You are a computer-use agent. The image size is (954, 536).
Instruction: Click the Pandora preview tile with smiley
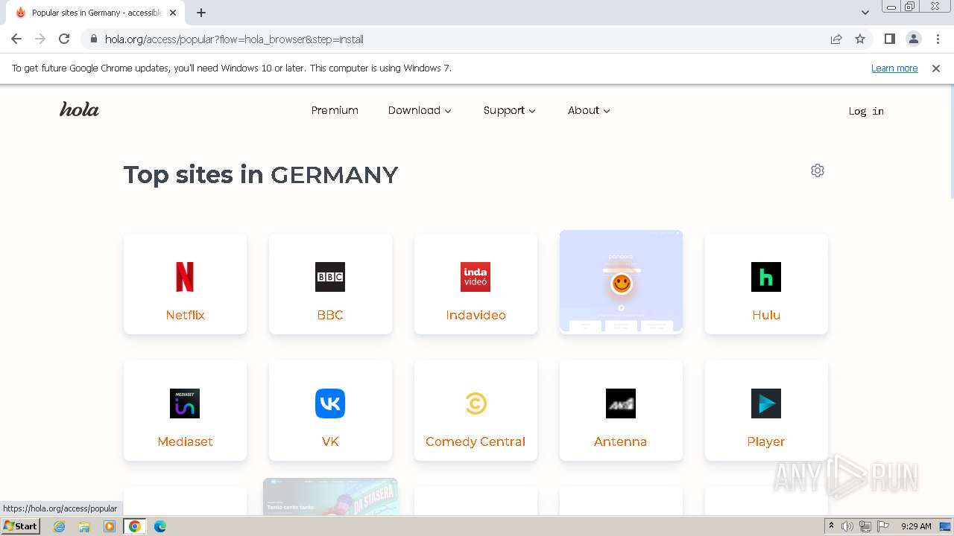[x=621, y=281]
